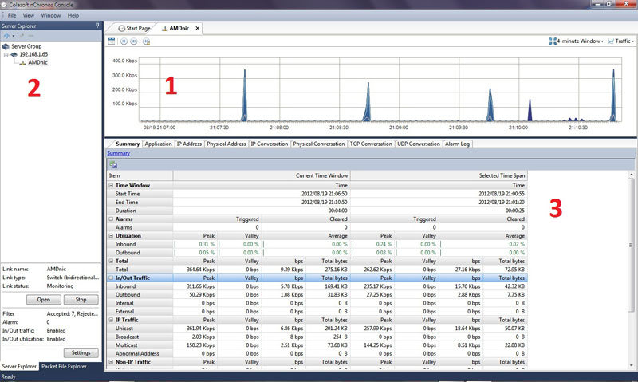
Task: Collapse the Alarms section
Action: pos(111,219)
